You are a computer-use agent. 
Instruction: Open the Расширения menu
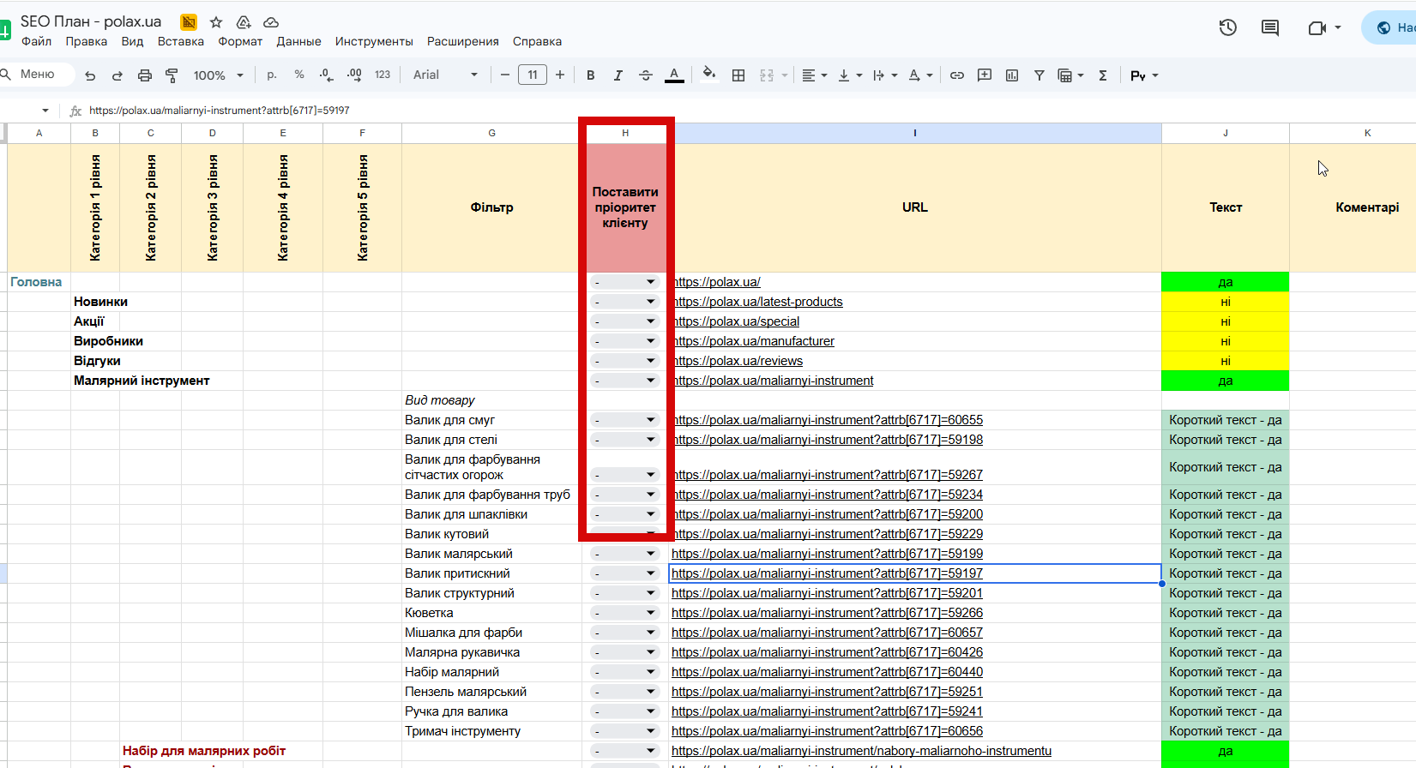[463, 41]
